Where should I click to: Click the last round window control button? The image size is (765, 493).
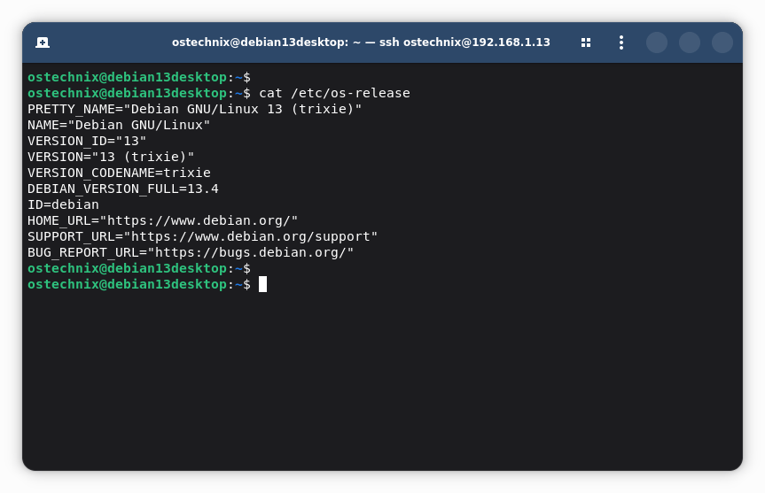[x=722, y=42]
